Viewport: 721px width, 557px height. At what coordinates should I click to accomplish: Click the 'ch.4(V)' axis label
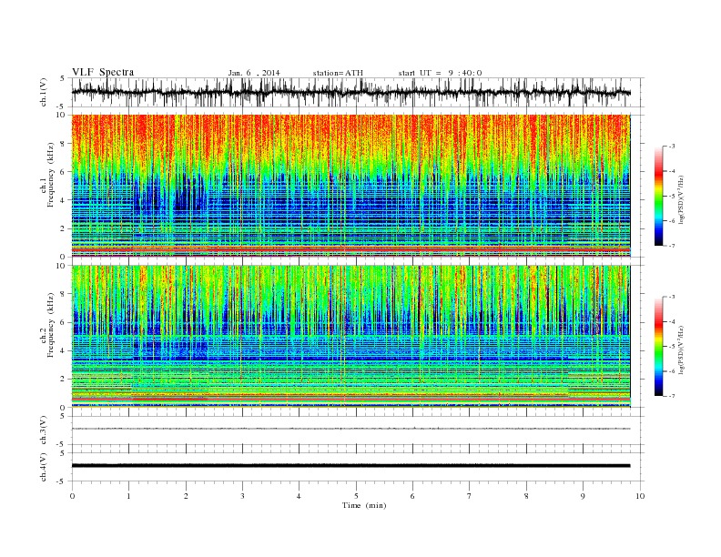(x=44, y=467)
